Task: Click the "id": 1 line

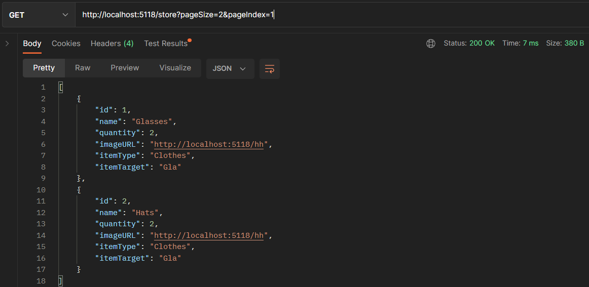Action: tap(113, 110)
